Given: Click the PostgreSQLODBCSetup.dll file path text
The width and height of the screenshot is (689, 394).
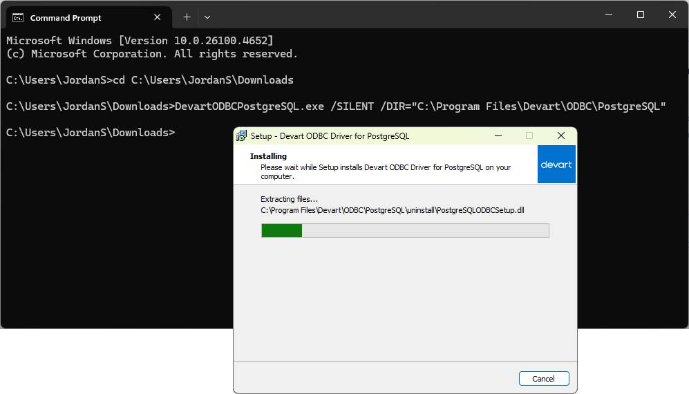Looking at the screenshot, I should tap(393, 210).
